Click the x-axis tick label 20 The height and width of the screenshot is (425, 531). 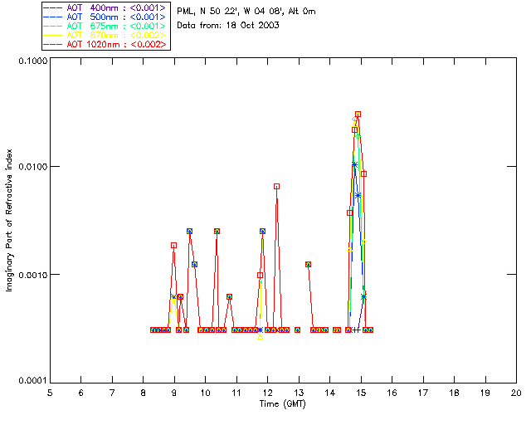[x=516, y=393]
